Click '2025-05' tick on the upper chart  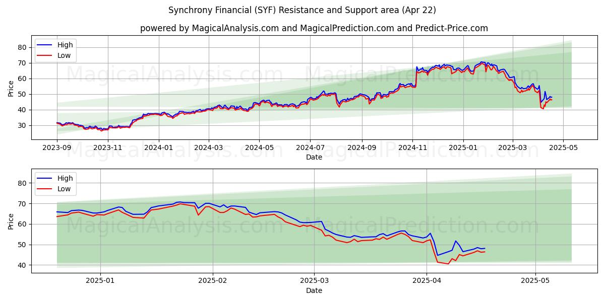563,147
